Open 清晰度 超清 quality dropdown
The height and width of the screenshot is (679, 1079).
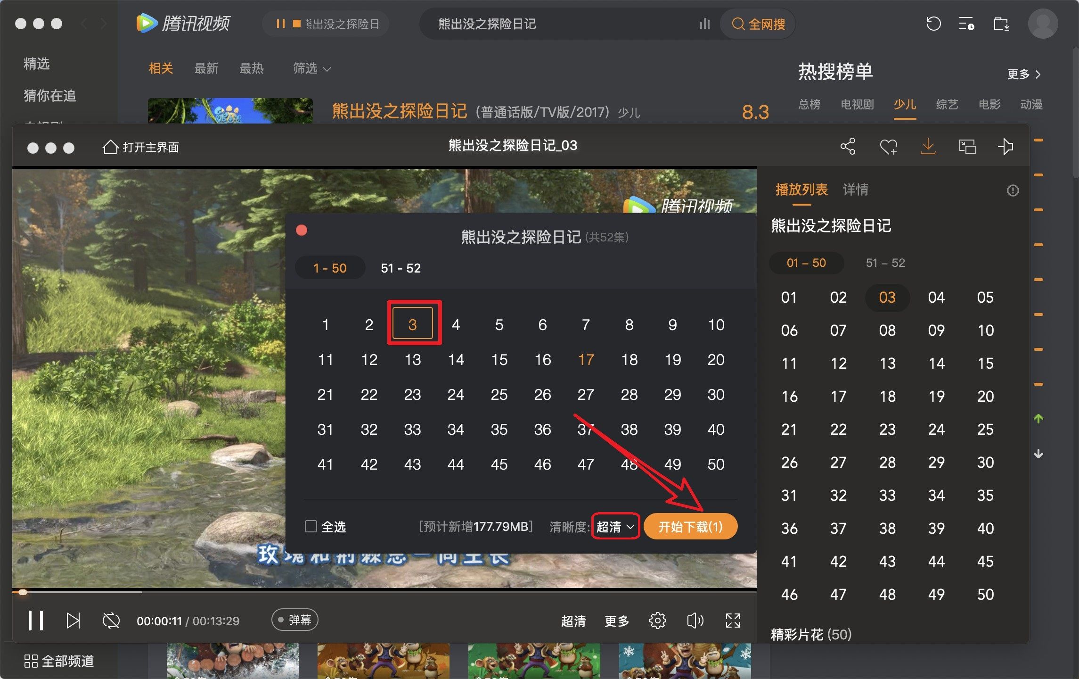(x=615, y=526)
